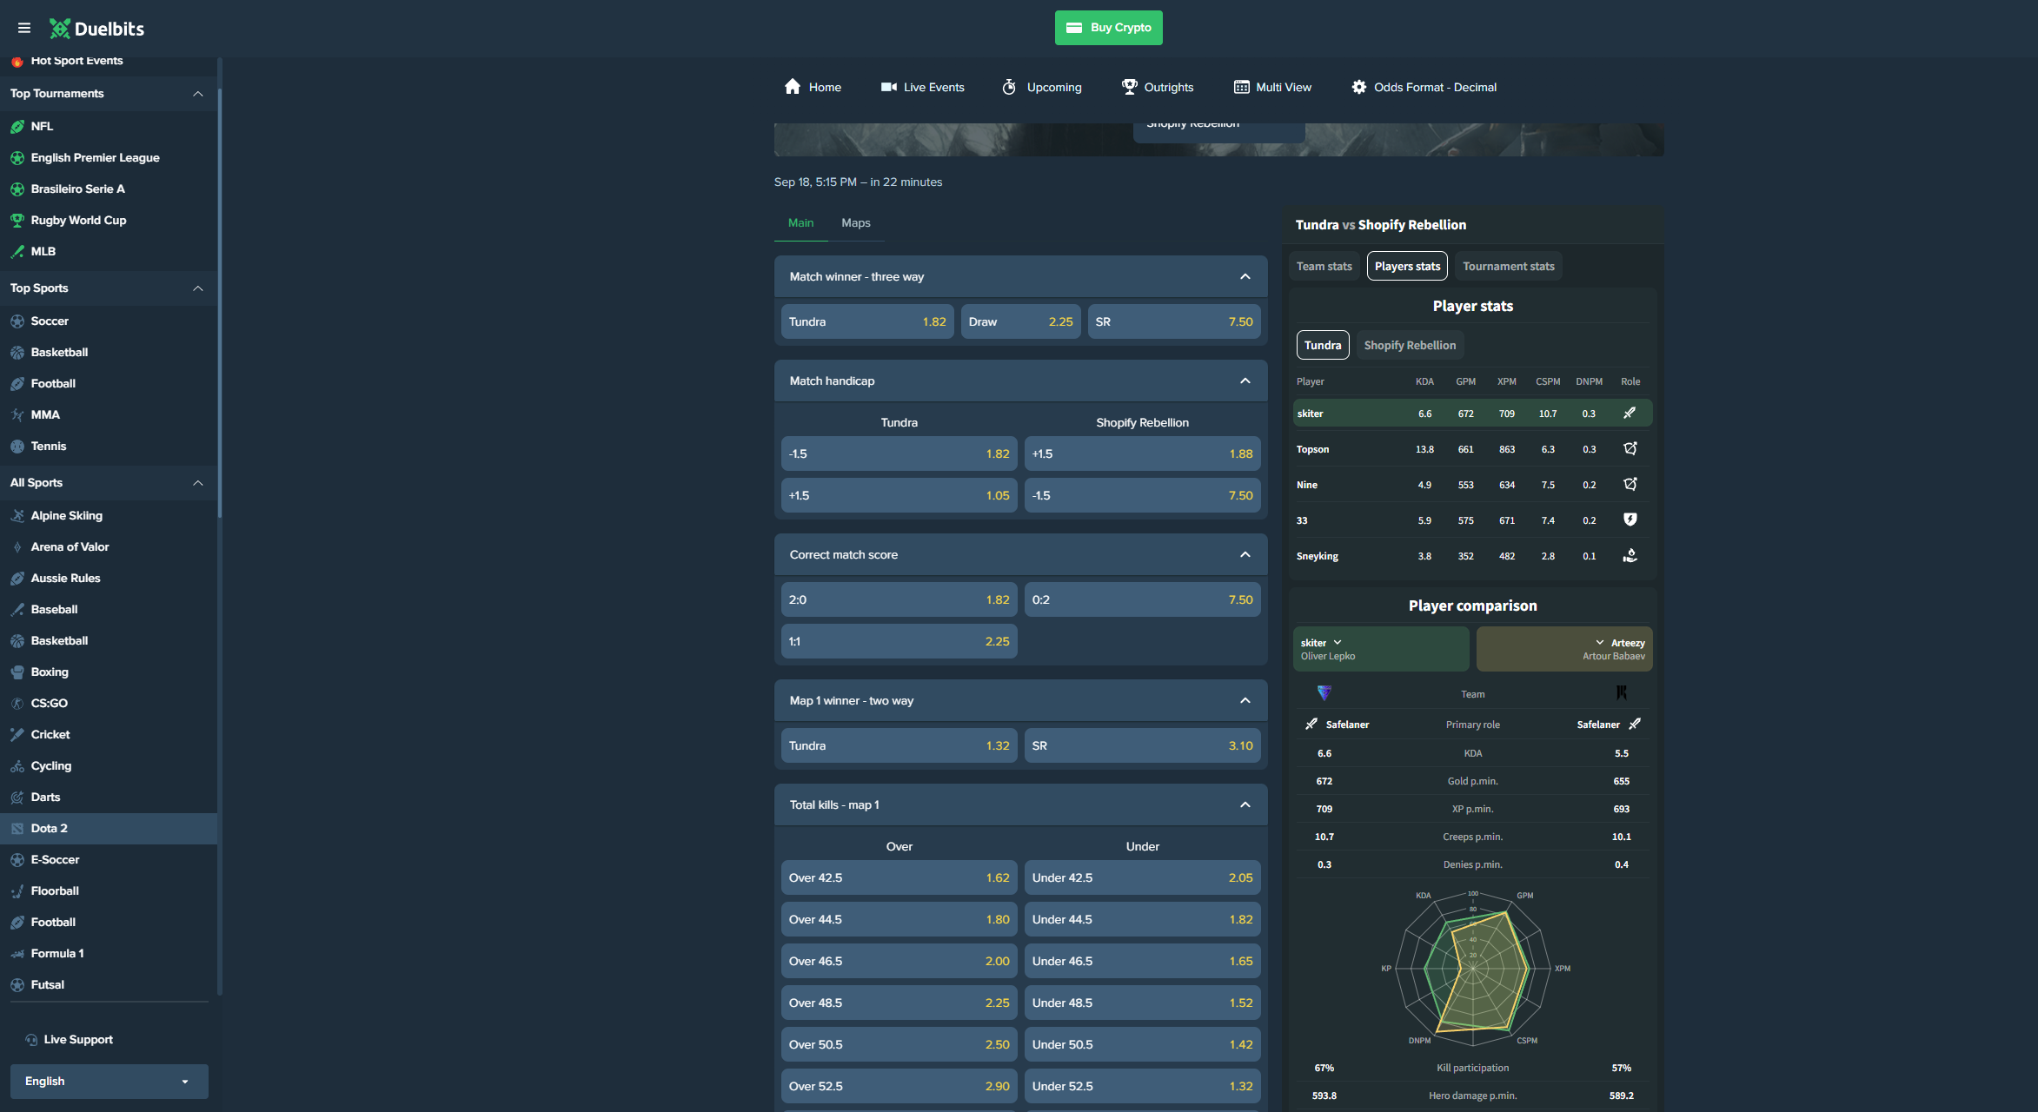Select the Main tab

[x=801, y=223]
